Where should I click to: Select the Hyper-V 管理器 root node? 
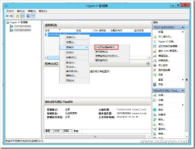[19, 22]
